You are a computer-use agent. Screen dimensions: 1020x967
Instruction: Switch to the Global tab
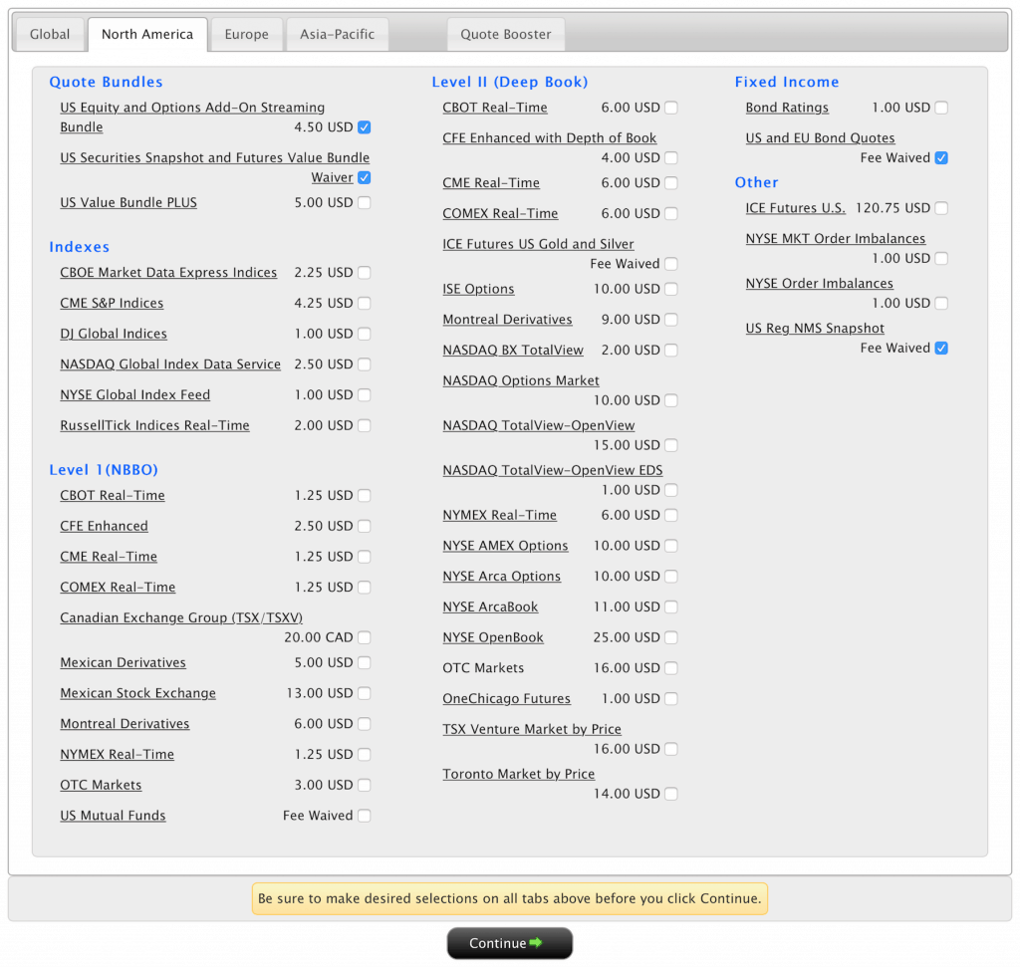[50, 35]
